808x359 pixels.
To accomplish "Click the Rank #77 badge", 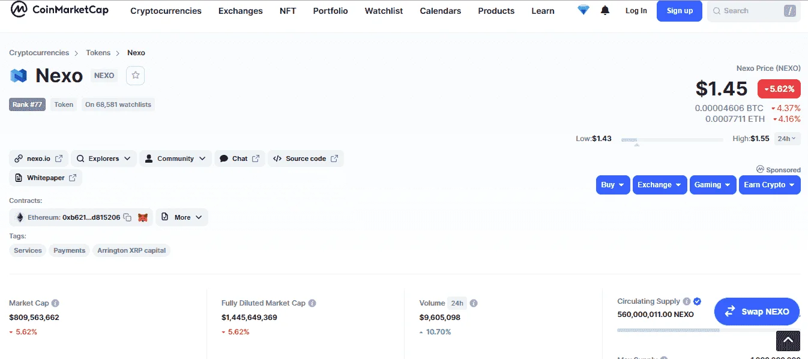I will click(28, 104).
